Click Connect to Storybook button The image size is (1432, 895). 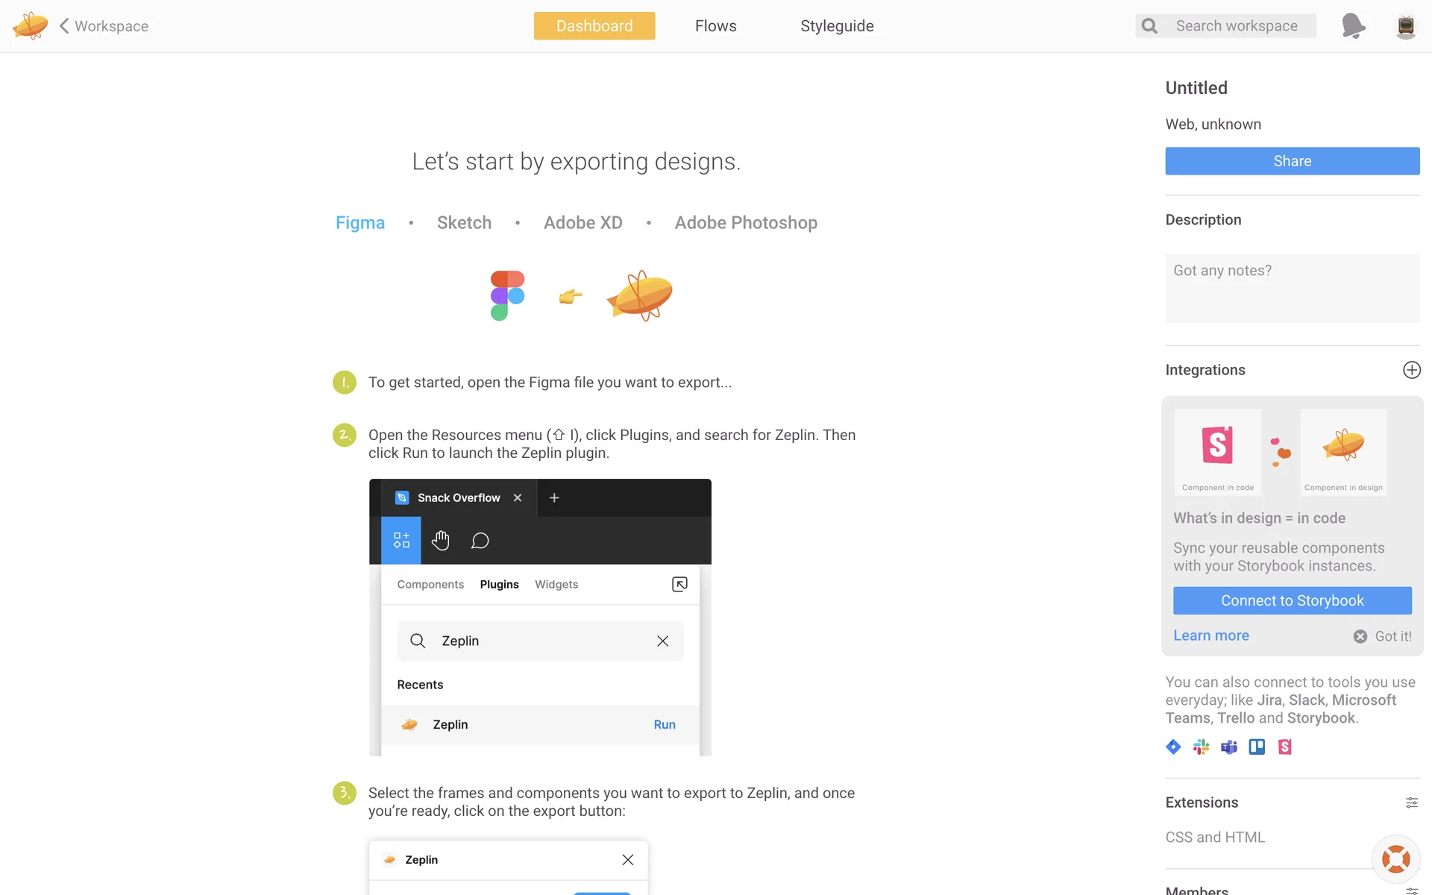[1292, 600]
